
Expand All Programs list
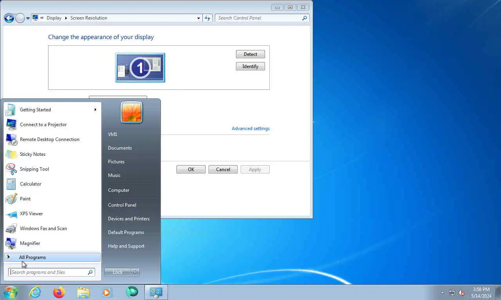pos(52,257)
